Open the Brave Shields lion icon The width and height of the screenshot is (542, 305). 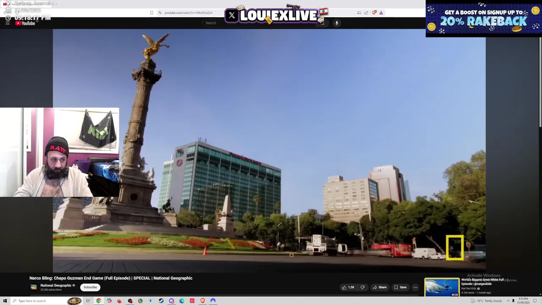click(x=374, y=13)
